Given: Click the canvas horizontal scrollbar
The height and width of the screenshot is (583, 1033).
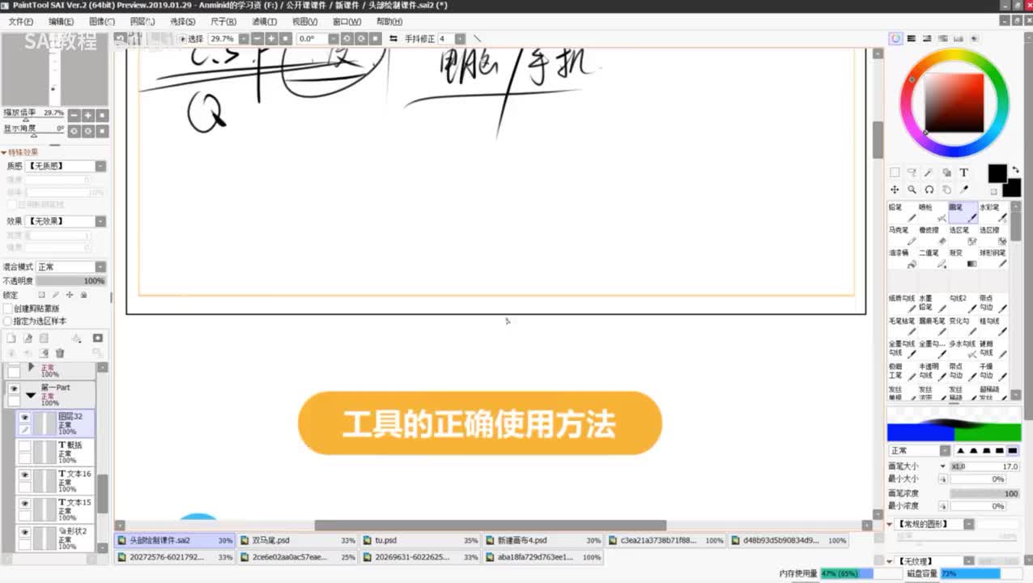Looking at the screenshot, I should coord(490,526).
